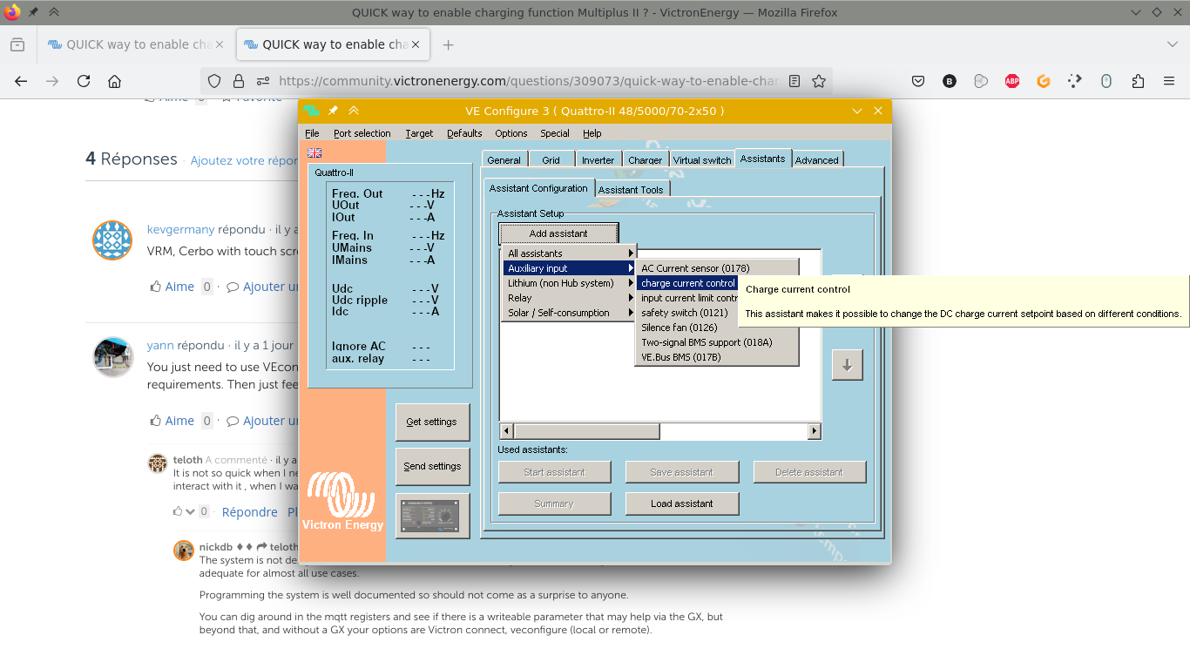The image size is (1190, 669).
Task: Click the thumbs-up Aime under kevgermany reply
Action: pos(172,287)
